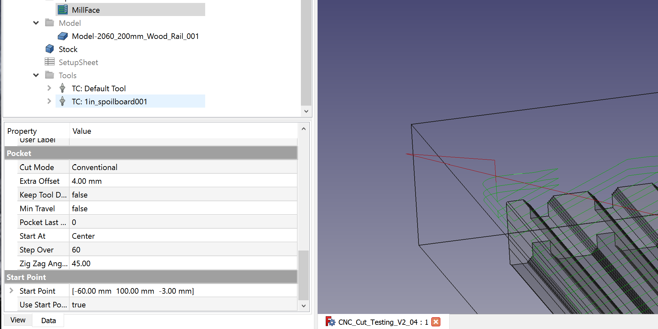
Task: Select the TC: 1in_spoilboard001 tool icon
Action: click(x=62, y=101)
